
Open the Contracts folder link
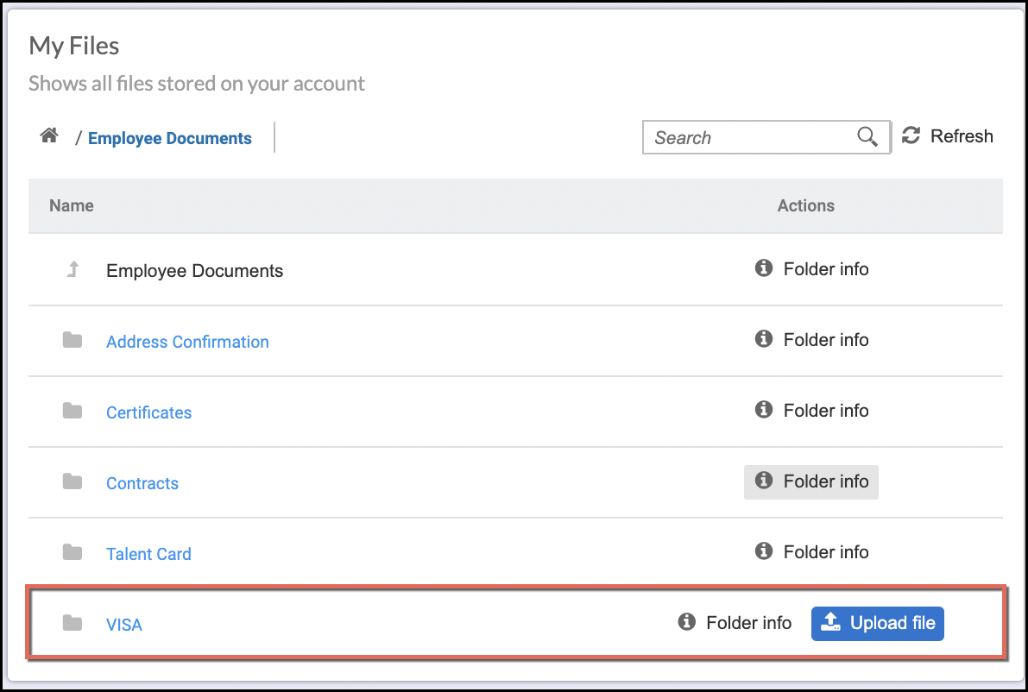click(x=142, y=483)
